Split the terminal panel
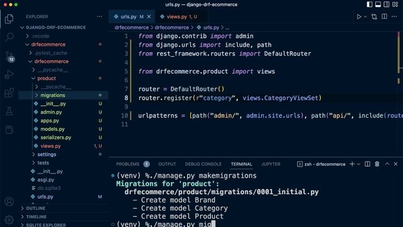 368,164
